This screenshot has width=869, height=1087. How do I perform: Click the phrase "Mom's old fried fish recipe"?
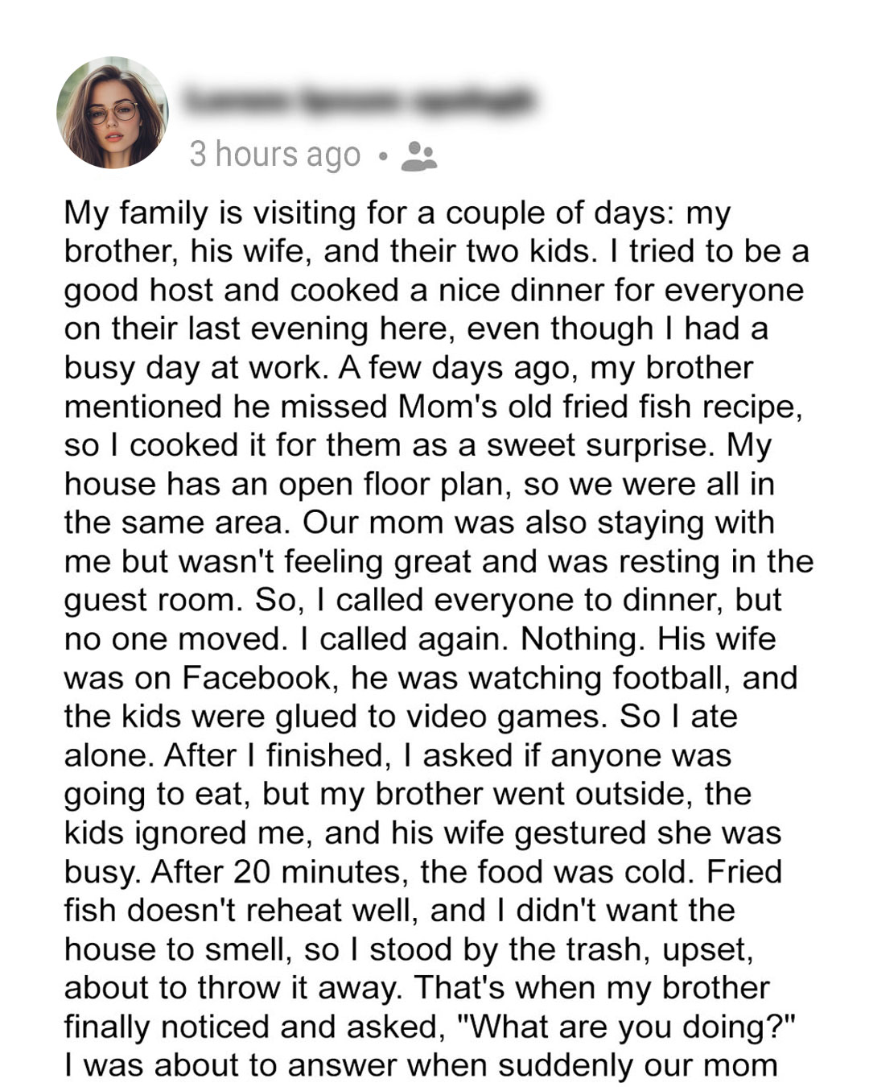point(599,407)
